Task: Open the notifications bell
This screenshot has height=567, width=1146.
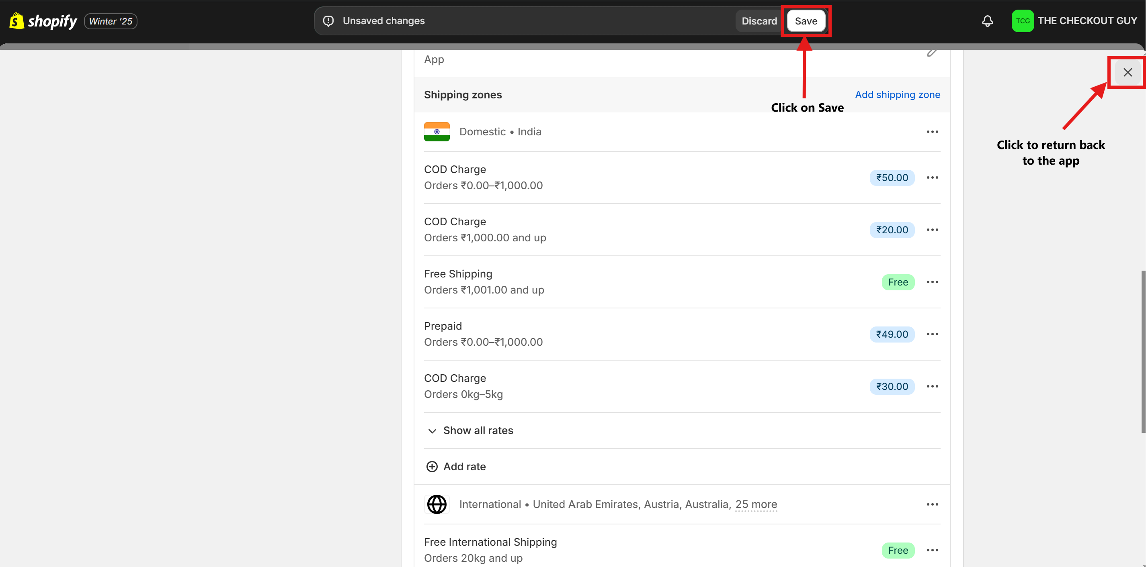Action: pos(987,21)
